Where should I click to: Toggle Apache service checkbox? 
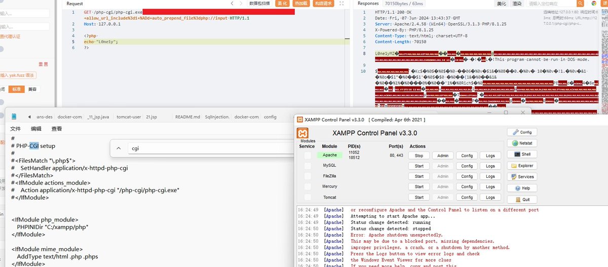coord(308,156)
